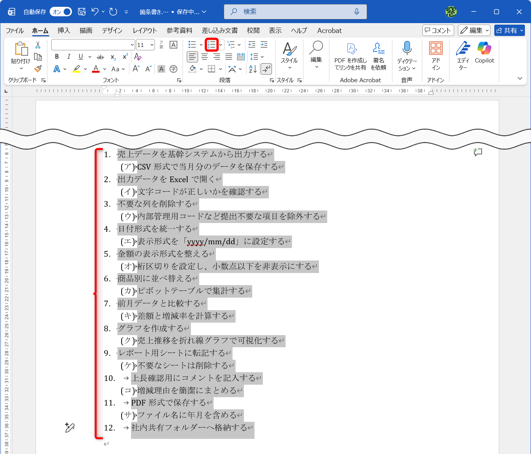The image size is (531, 454).
Task: Open the コメント panel button
Action: [438, 30]
